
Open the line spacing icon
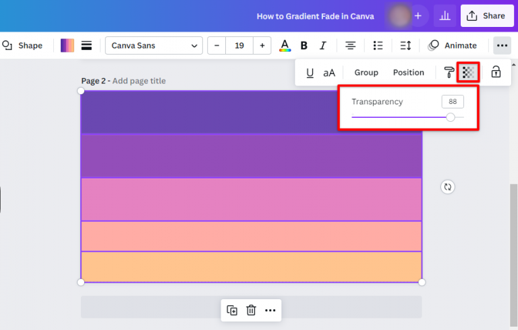coord(405,46)
